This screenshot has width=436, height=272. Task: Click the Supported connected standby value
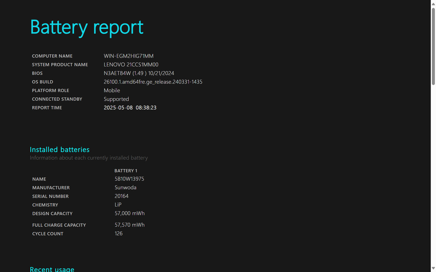click(116, 99)
